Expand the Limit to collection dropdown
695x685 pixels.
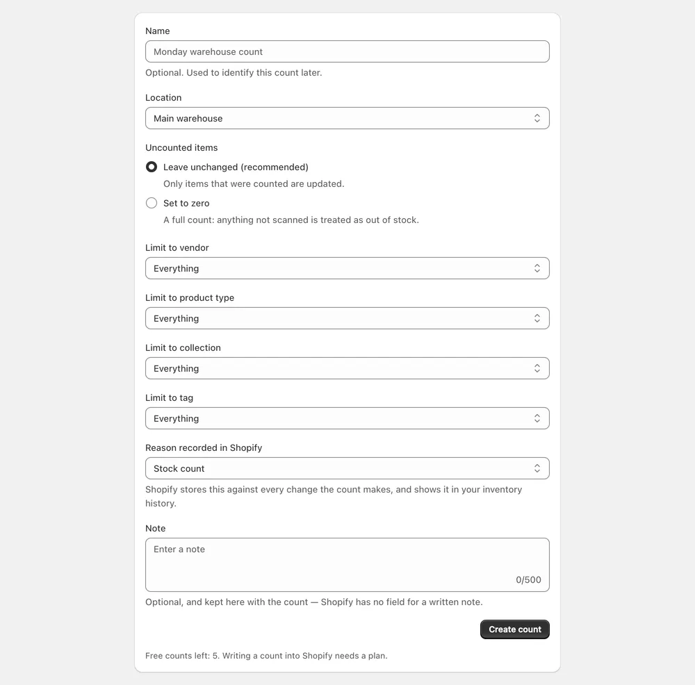point(347,369)
